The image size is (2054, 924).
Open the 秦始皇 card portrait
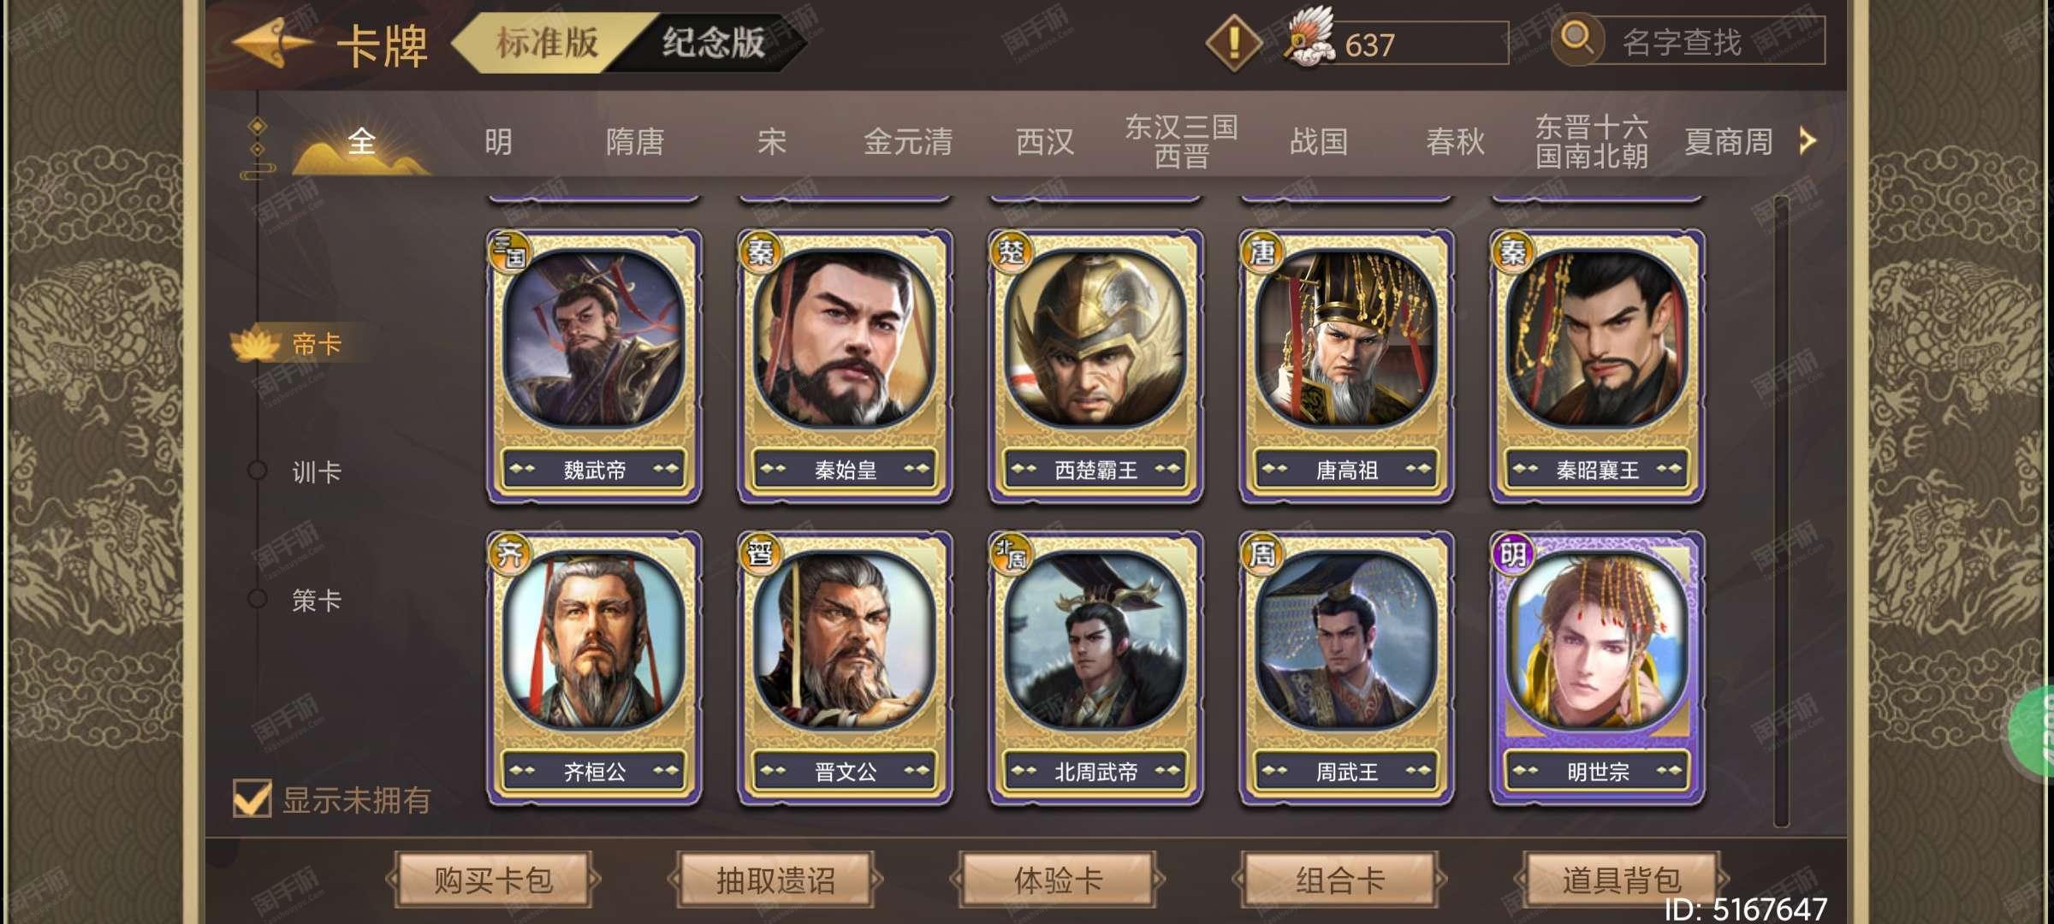click(845, 339)
